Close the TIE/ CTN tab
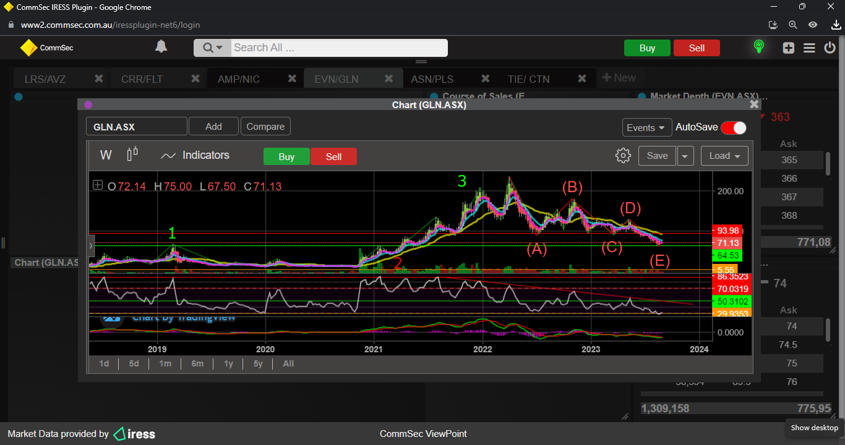Viewport: 845px width, 445px height. pyautogui.click(x=582, y=78)
